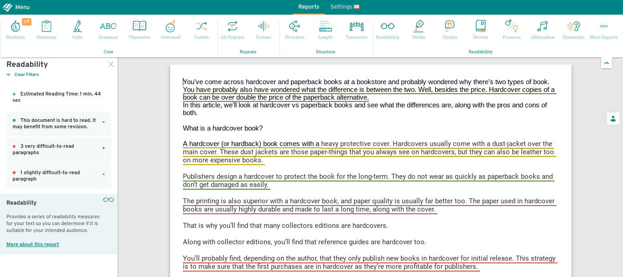Click the paragraph beginning 'Publishers design a hardcover'
The width and height of the screenshot is (623, 277).
click(x=368, y=181)
